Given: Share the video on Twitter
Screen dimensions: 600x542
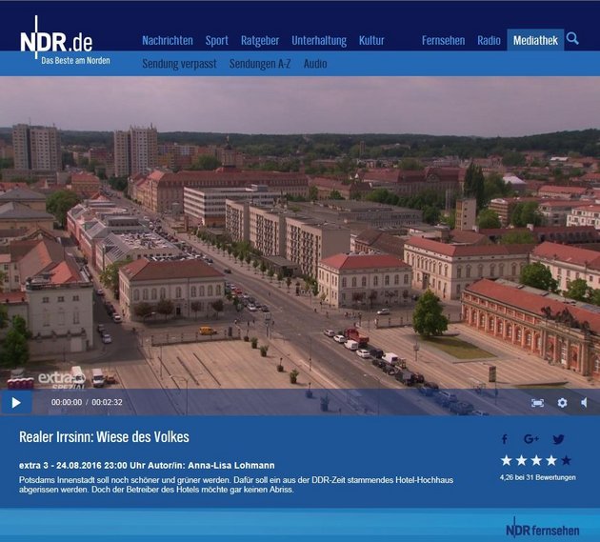Looking at the screenshot, I should (558, 439).
